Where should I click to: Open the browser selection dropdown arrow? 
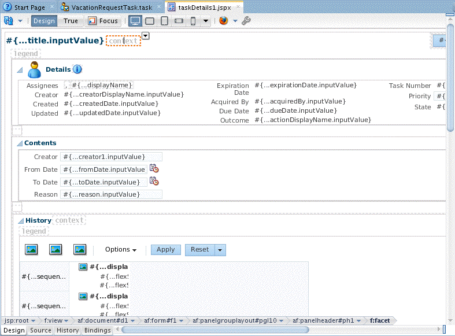coord(235,21)
